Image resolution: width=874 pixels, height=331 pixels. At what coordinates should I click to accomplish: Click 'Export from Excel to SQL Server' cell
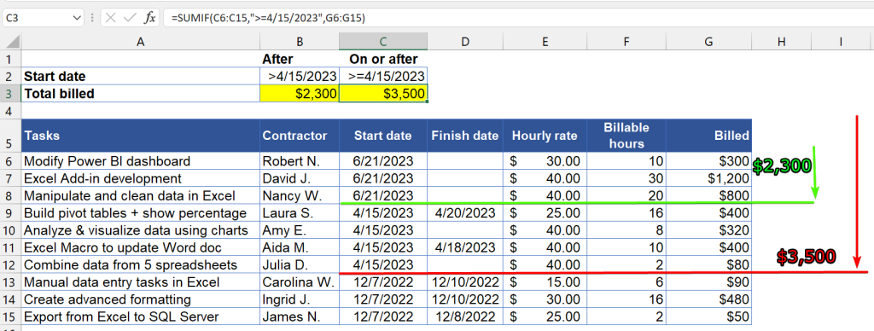pyautogui.click(x=140, y=316)
